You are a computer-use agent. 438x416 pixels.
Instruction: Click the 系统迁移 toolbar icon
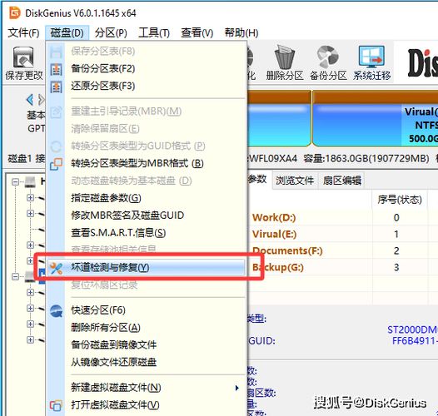(x=371, y=57)
